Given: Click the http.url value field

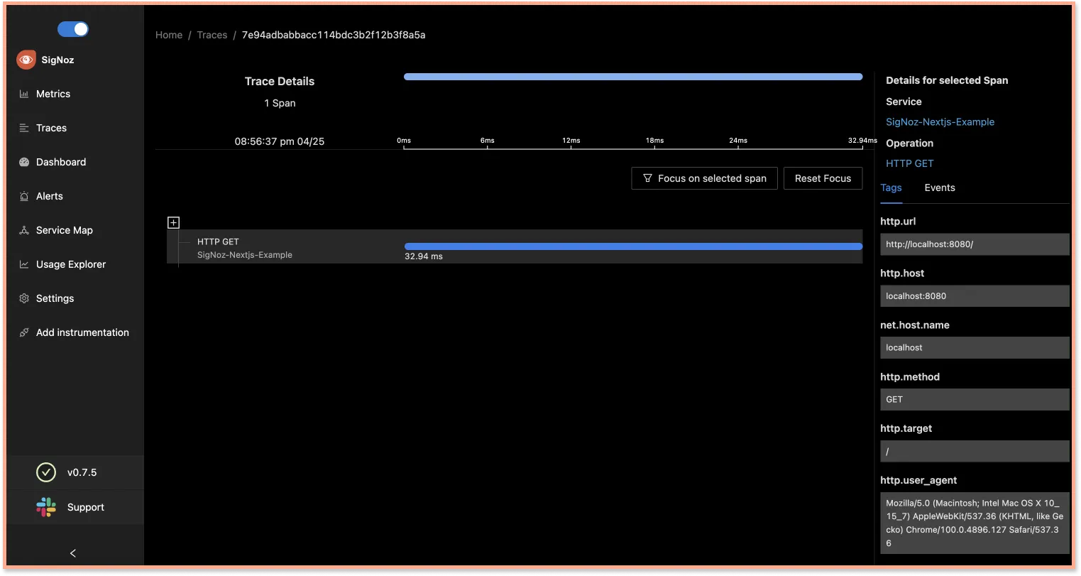Looking at the screenshot, I should pos(975,244).
